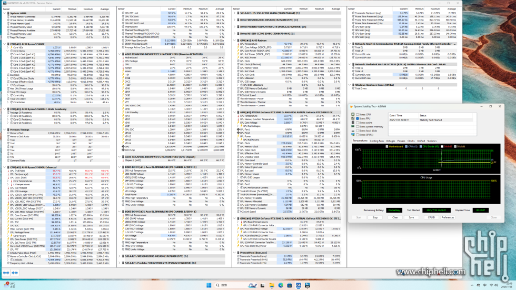Open HWiNFO from the taskbar

coord(307,285)
